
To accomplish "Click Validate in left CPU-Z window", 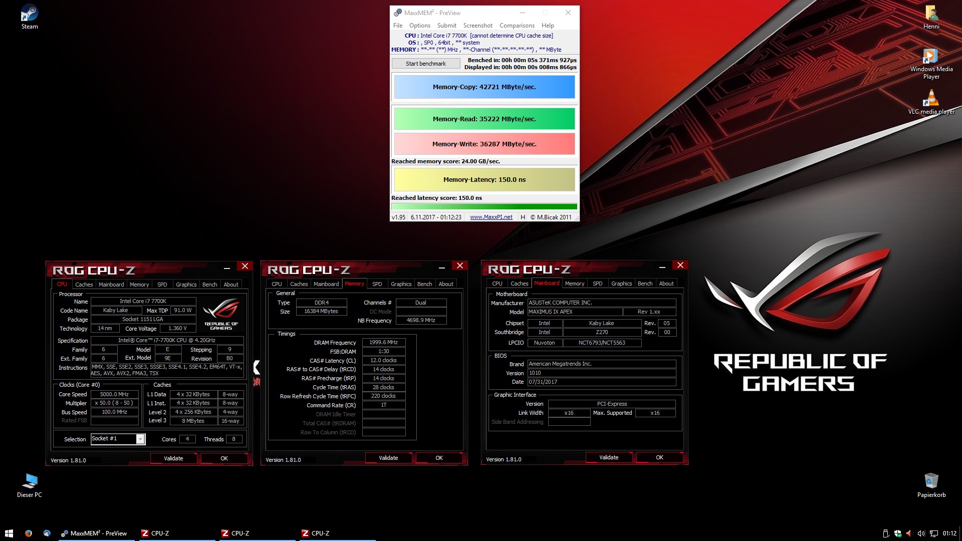I will (x=173, y=458).
